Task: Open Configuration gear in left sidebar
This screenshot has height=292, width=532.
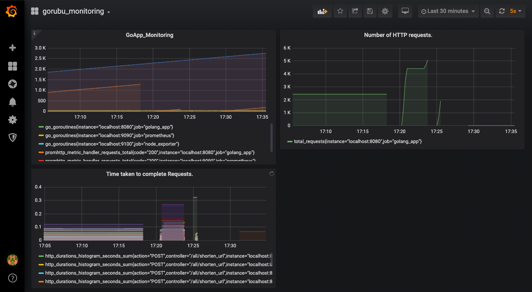Action: coord(13,120)
